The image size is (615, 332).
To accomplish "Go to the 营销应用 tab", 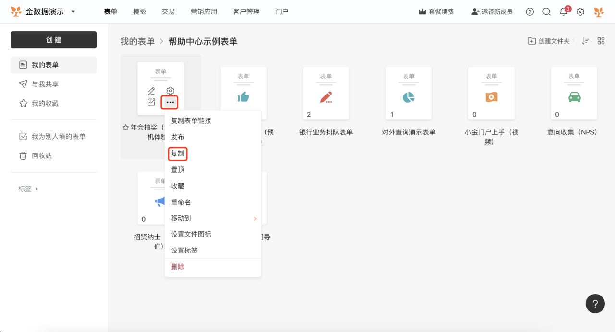I will click(204, 12).
